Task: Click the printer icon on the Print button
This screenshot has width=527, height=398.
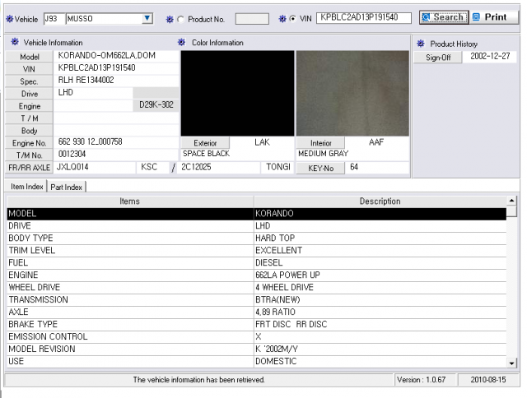Action: [x=476, y=16]
